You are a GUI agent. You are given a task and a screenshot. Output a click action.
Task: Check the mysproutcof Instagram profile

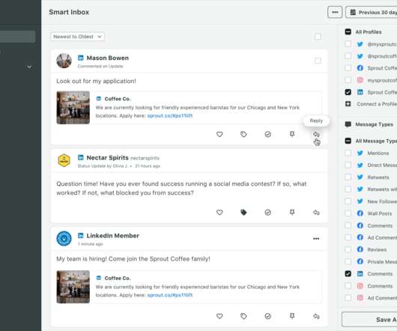(x=348, y=80)
